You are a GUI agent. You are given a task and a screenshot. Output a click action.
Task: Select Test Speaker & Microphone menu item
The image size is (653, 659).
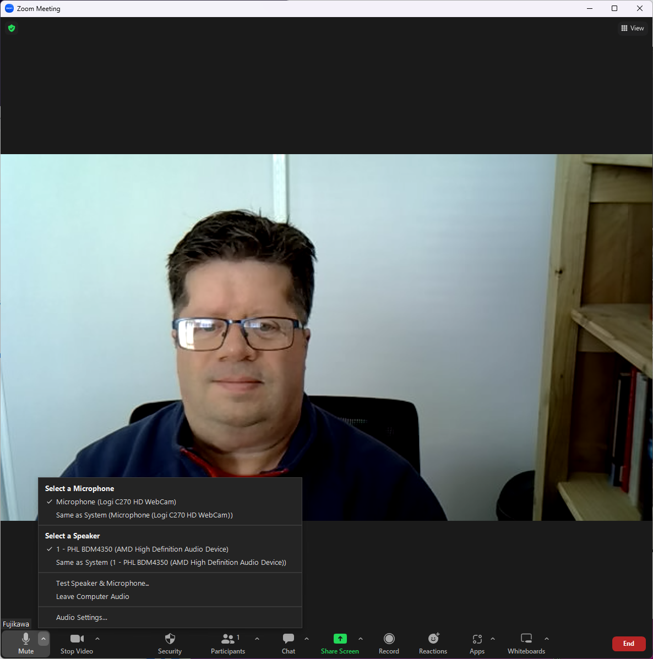click(x=102, y=584)
